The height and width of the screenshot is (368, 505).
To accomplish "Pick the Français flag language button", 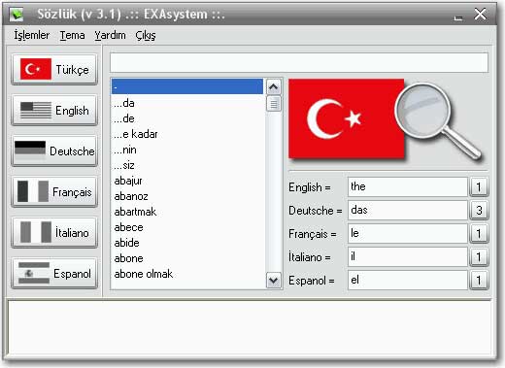I will [x=54, y=191].
